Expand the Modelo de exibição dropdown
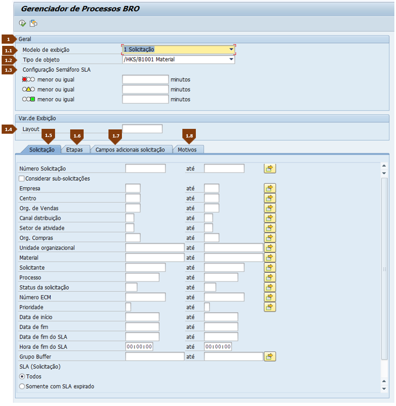Screen dimensions: 396x406 231,49
